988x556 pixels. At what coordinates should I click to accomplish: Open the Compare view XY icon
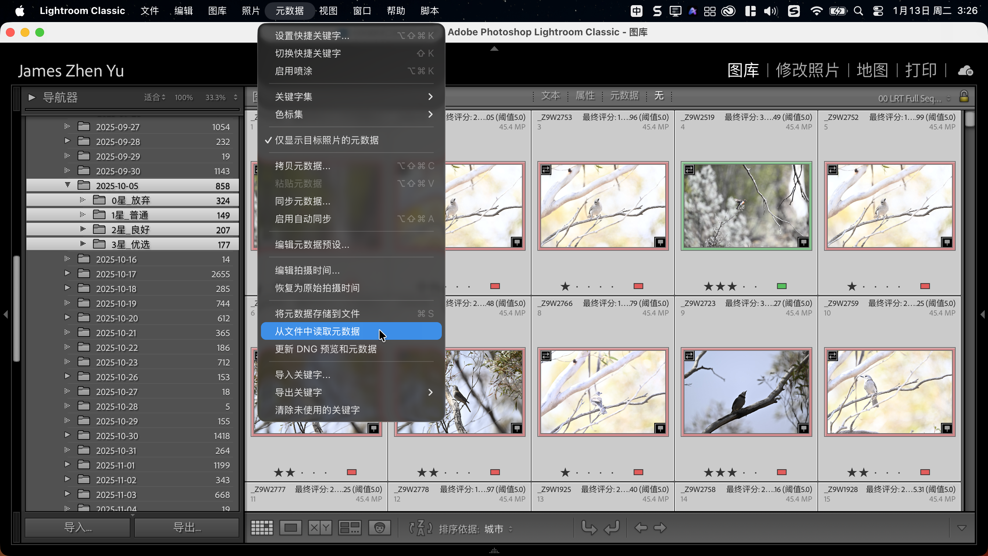pos(319,528)
